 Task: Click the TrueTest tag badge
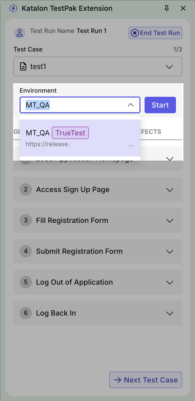(70, 133)
